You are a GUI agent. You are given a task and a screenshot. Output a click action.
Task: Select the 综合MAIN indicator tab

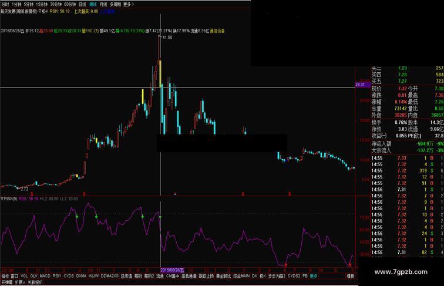tap(241, 276)
